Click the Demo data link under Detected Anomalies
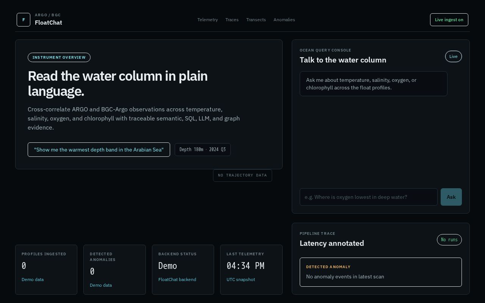The image size is (485, 303). [x=101, y=285]
